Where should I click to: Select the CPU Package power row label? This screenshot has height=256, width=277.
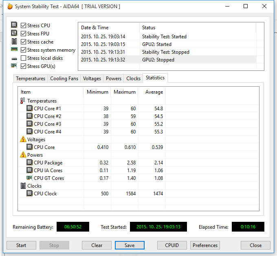coord(48,163)
